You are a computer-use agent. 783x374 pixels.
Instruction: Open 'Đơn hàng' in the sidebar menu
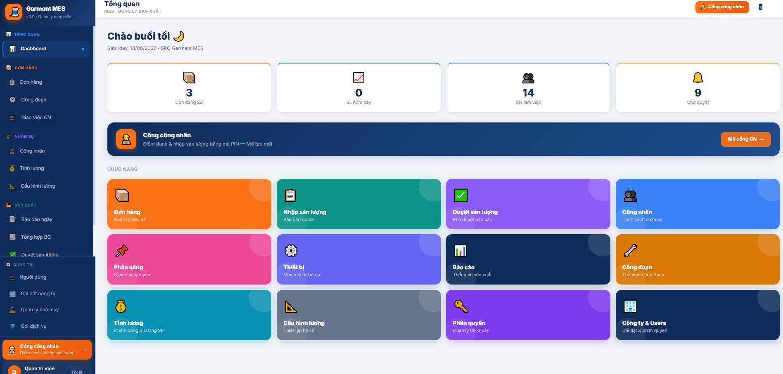click(x=46, y=82)
